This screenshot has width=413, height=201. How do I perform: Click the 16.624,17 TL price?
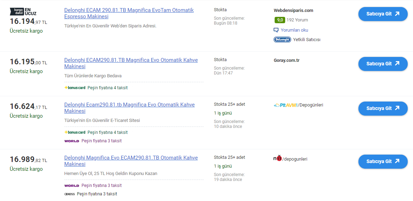coord(29,106)
